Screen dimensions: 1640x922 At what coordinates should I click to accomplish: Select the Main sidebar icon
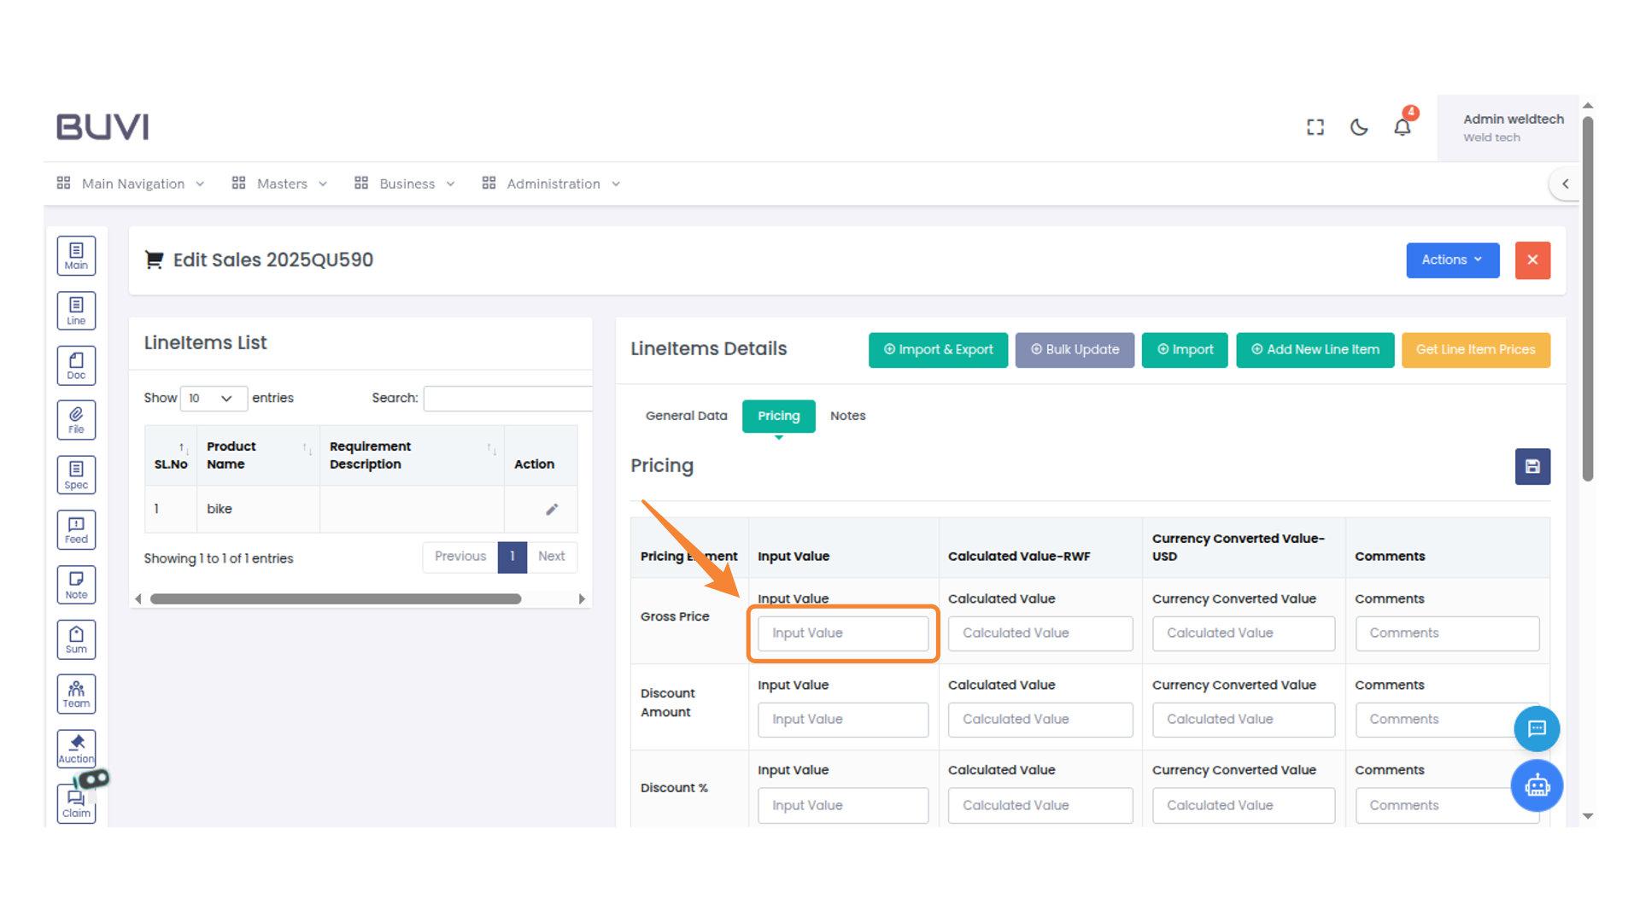(x=76, y=255)
